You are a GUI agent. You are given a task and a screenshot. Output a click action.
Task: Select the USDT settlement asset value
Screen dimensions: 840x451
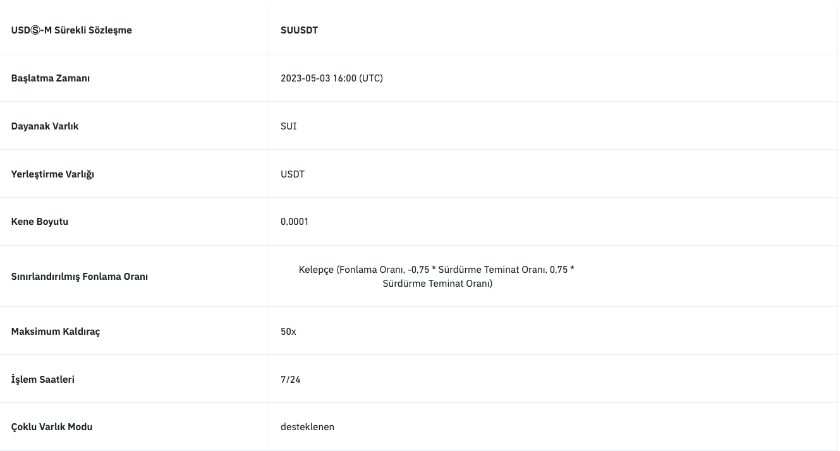tap(293, 174)
